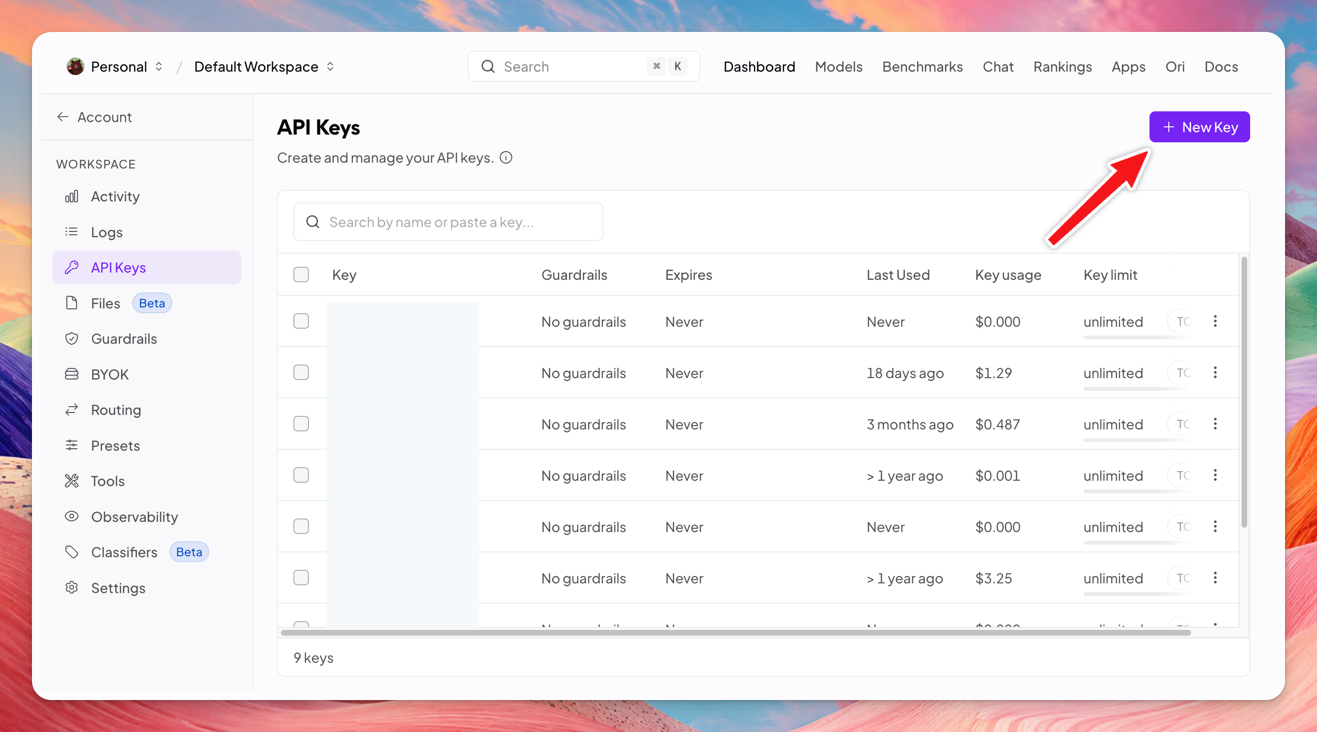Expand the Default Workspace switcher

click(264, 66)
